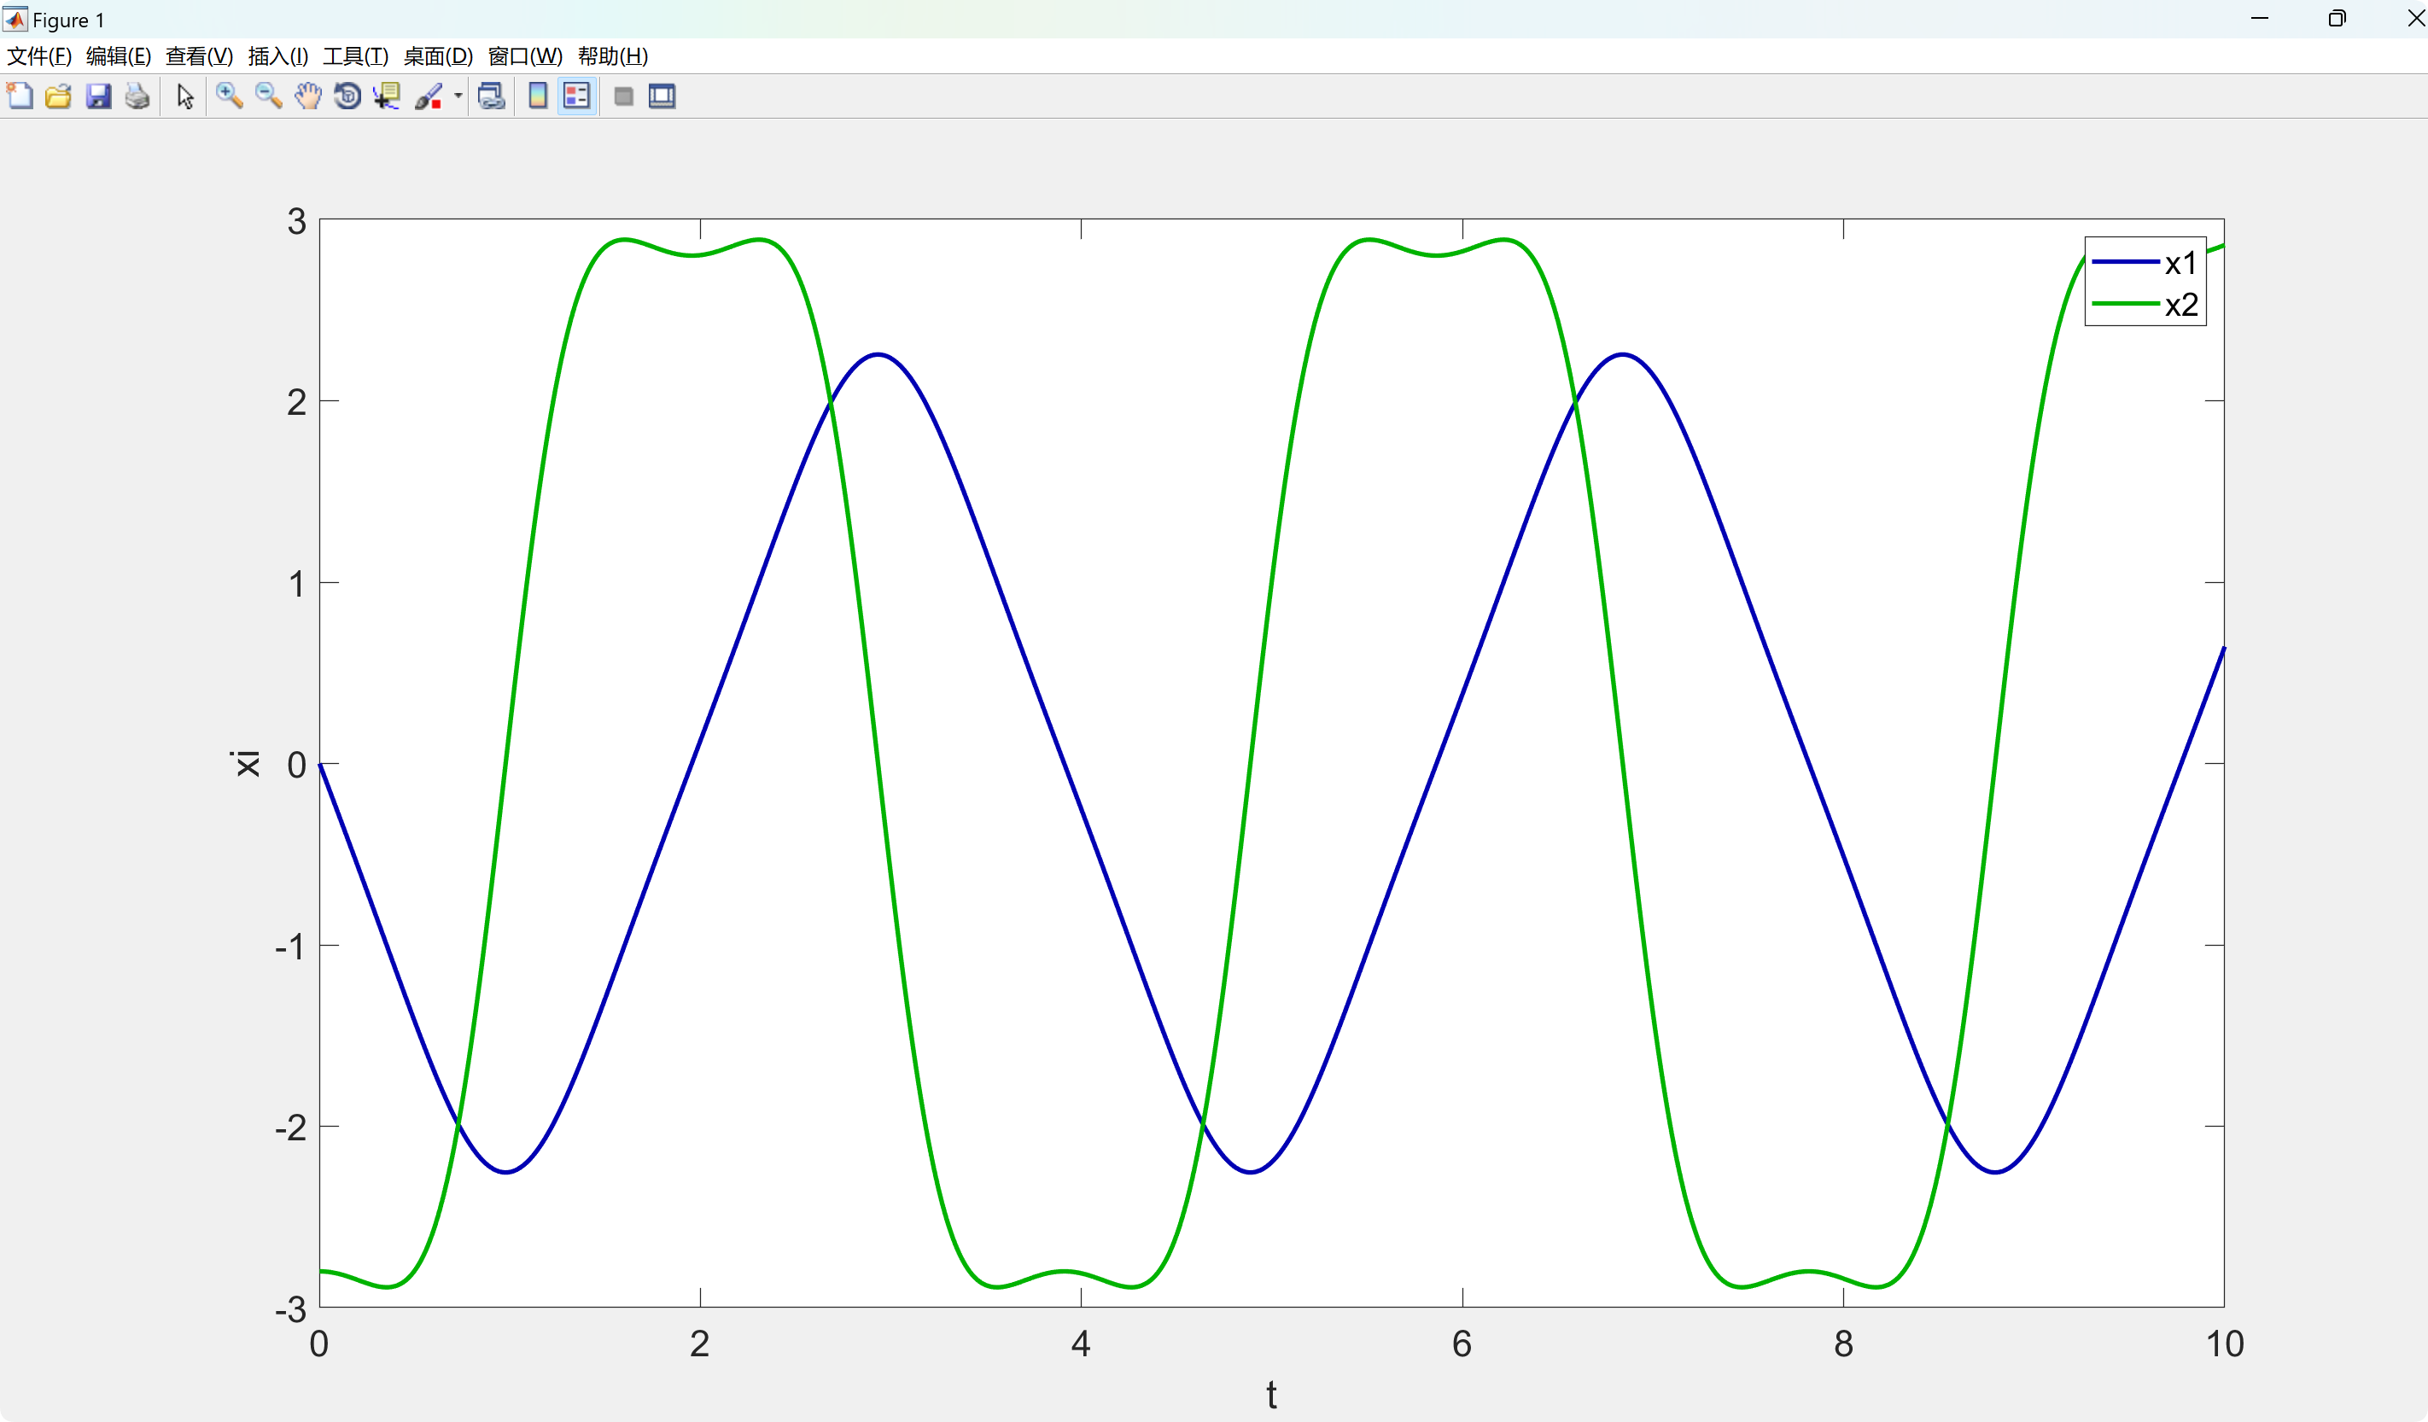Viewport: 2428px width, 1422px height.
Task: Open the 插入(I) menu
Action: pos(277,55)
